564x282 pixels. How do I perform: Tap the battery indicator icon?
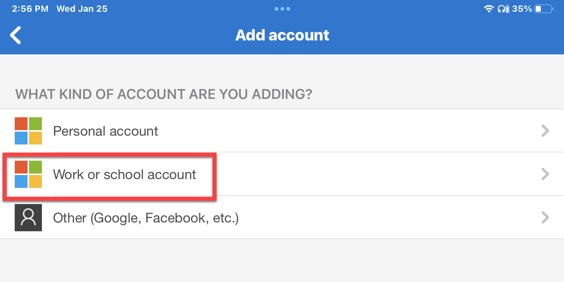click(544, 9)
